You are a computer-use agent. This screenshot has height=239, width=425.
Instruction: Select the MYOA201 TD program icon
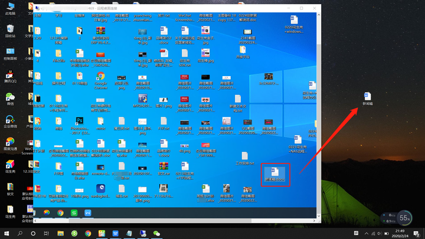click(143, 101)
